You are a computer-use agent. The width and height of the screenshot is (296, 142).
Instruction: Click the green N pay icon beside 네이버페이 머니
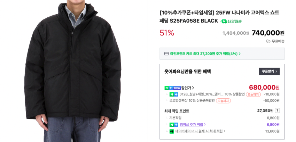171,131
